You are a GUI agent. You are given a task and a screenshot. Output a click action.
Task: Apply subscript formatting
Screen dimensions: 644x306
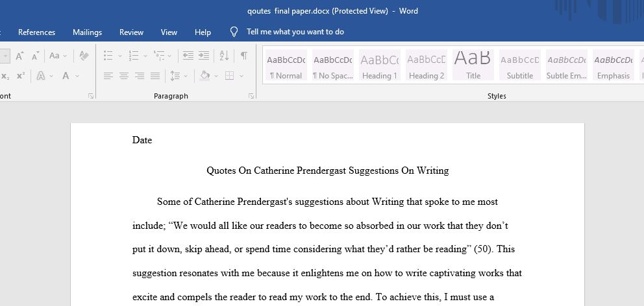(x=5, y=76)
